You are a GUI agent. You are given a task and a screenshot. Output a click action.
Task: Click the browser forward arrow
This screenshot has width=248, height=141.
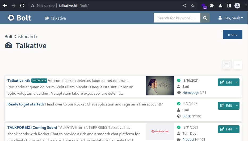tap(14, 6)
